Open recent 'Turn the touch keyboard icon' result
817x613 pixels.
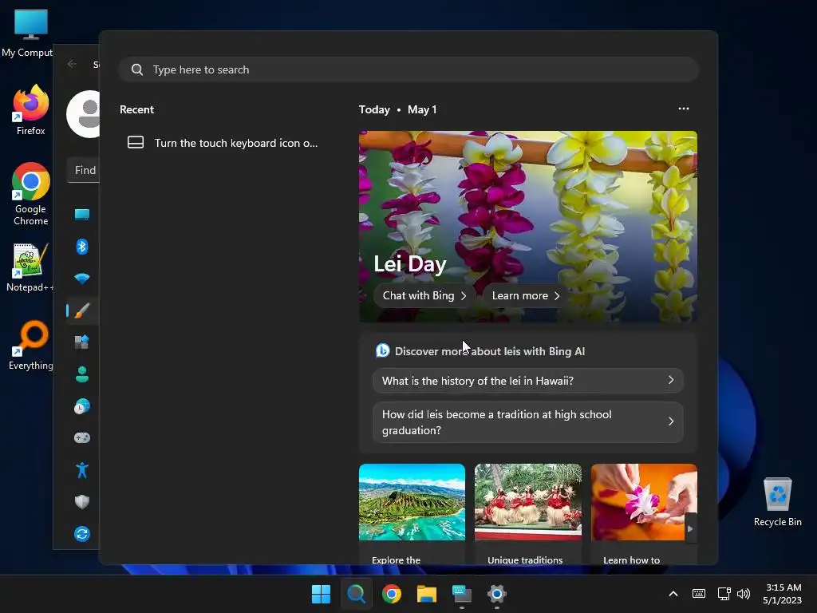223,143
